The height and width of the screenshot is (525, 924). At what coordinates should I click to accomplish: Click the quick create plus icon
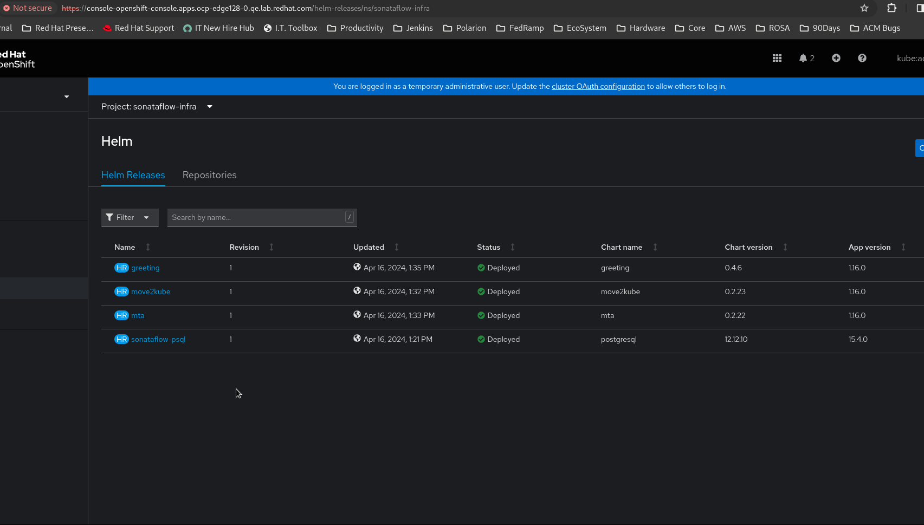click(x=836, y=58)
